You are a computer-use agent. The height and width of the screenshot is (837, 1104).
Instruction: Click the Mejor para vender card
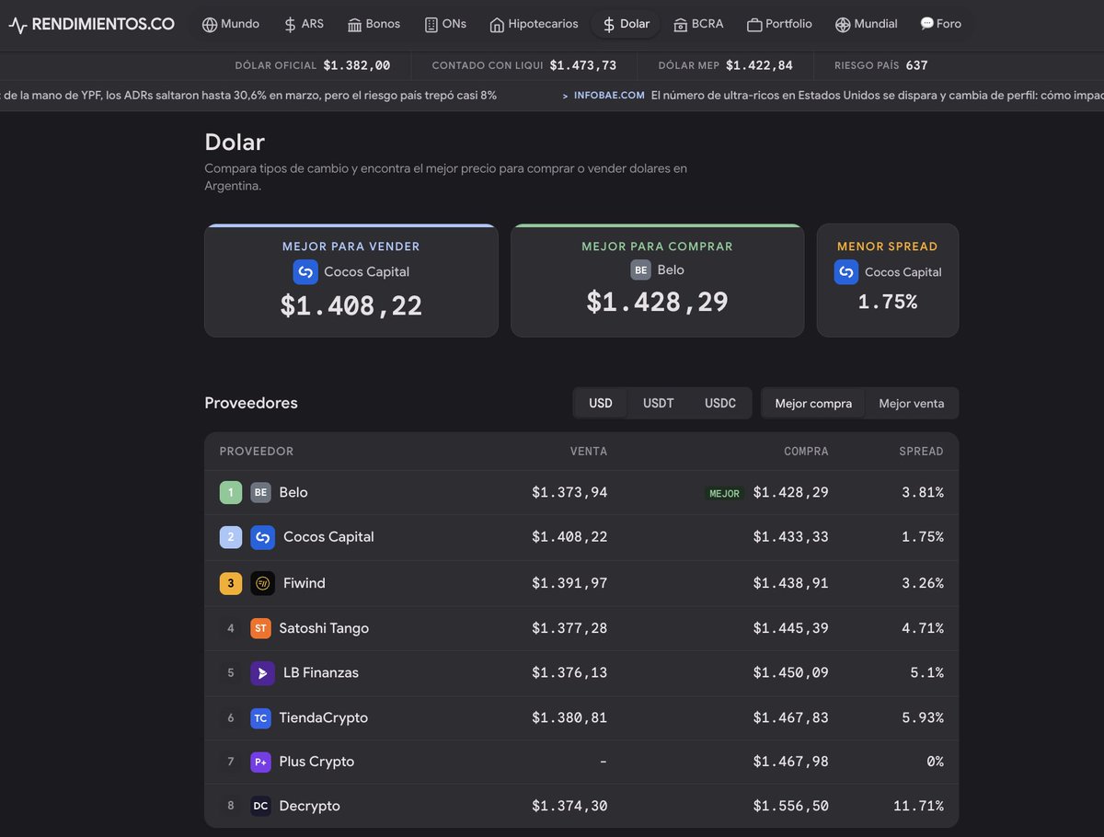point(351,281)
